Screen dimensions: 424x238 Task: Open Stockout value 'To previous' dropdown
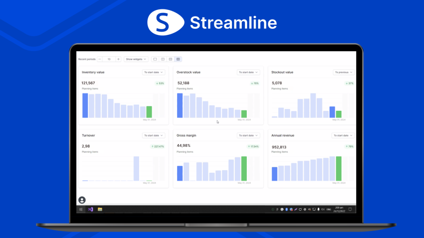(x=344, y=72)
